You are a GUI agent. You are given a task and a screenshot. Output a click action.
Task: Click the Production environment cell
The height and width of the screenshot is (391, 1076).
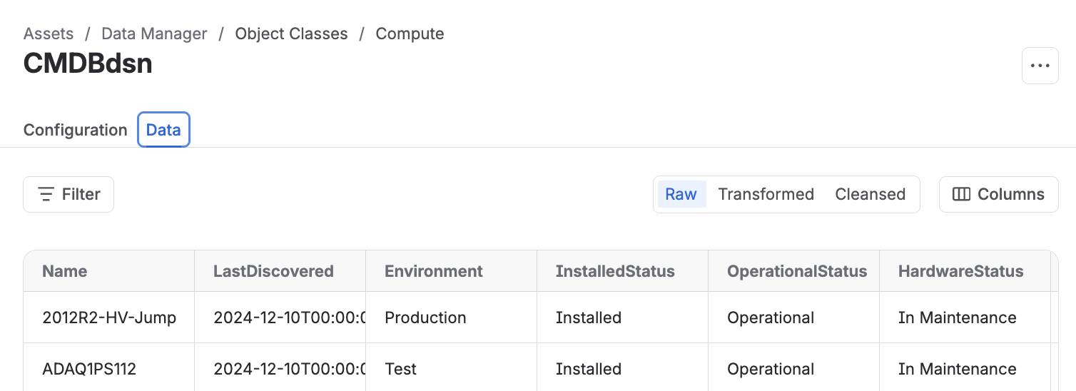coord(452,318)
